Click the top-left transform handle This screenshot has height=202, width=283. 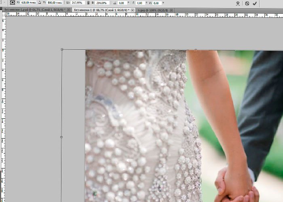point(61,49)
